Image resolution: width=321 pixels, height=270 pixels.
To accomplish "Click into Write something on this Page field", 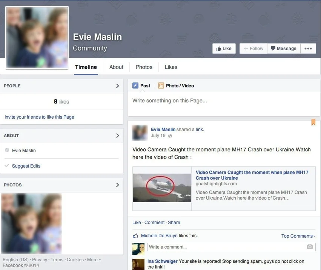I will pyautogui.click(x=224, y=104).
